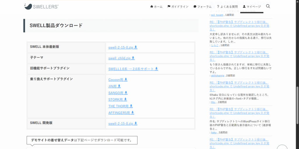Open フォーラム menu item
This screenshot has width=299, height=149.
[x=203, y=7]
